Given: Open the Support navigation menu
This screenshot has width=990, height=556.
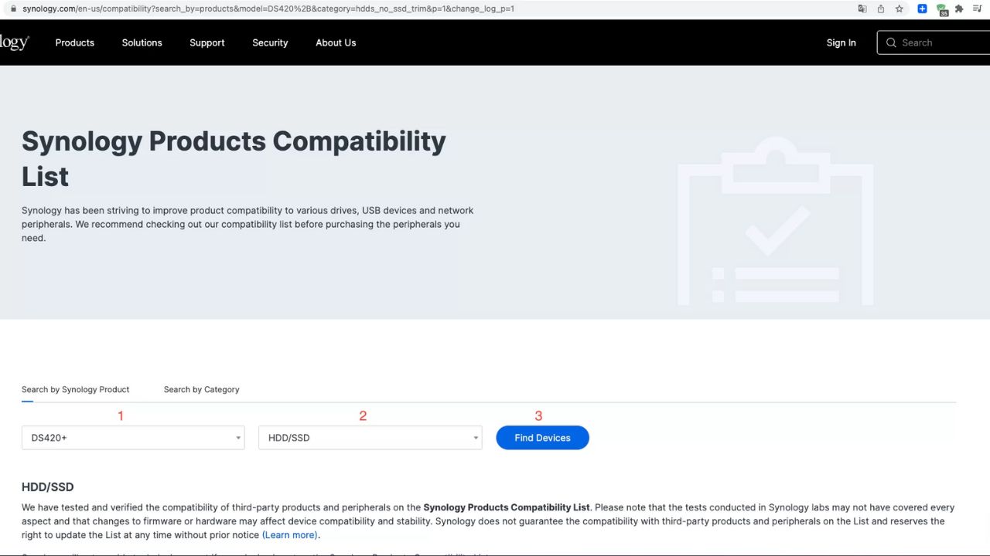Looking at the screenshot, I should [x=207, y=42].
